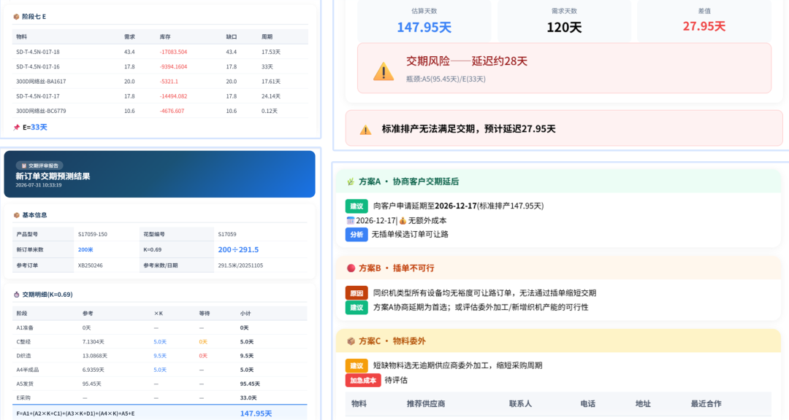Click the green 建议 tag in 方案B
This screenshot has width=789, height=420.
[357, 308]
